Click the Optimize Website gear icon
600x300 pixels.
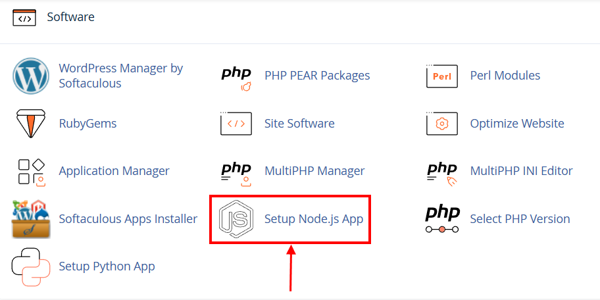click(x=442, y=124)
